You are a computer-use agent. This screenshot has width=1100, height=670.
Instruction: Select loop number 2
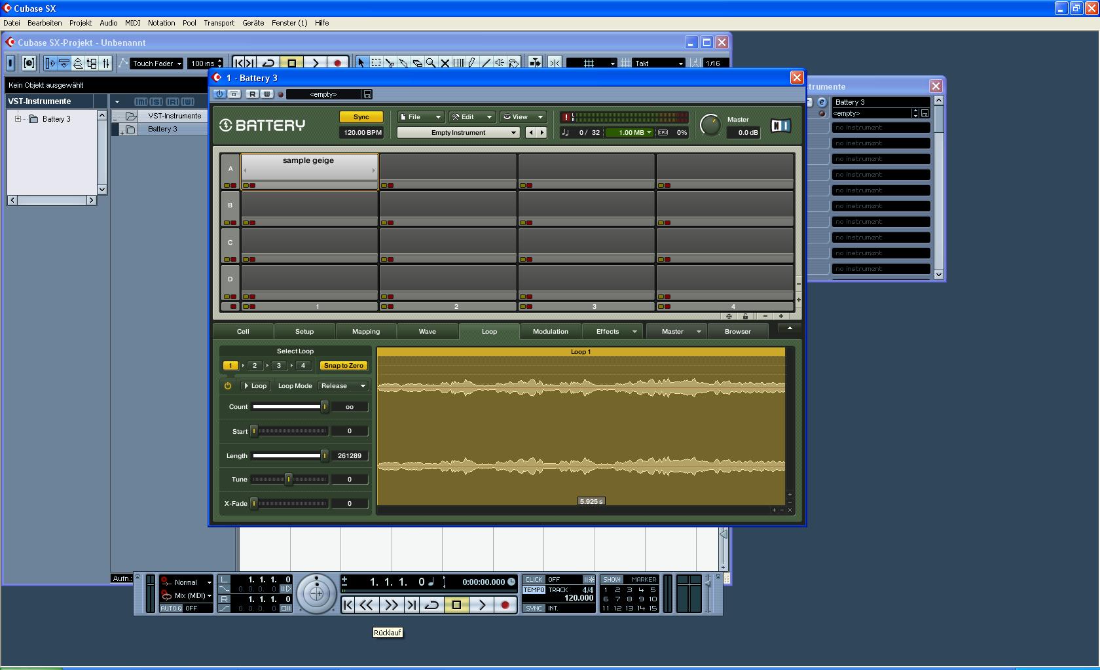coord(255,366)
